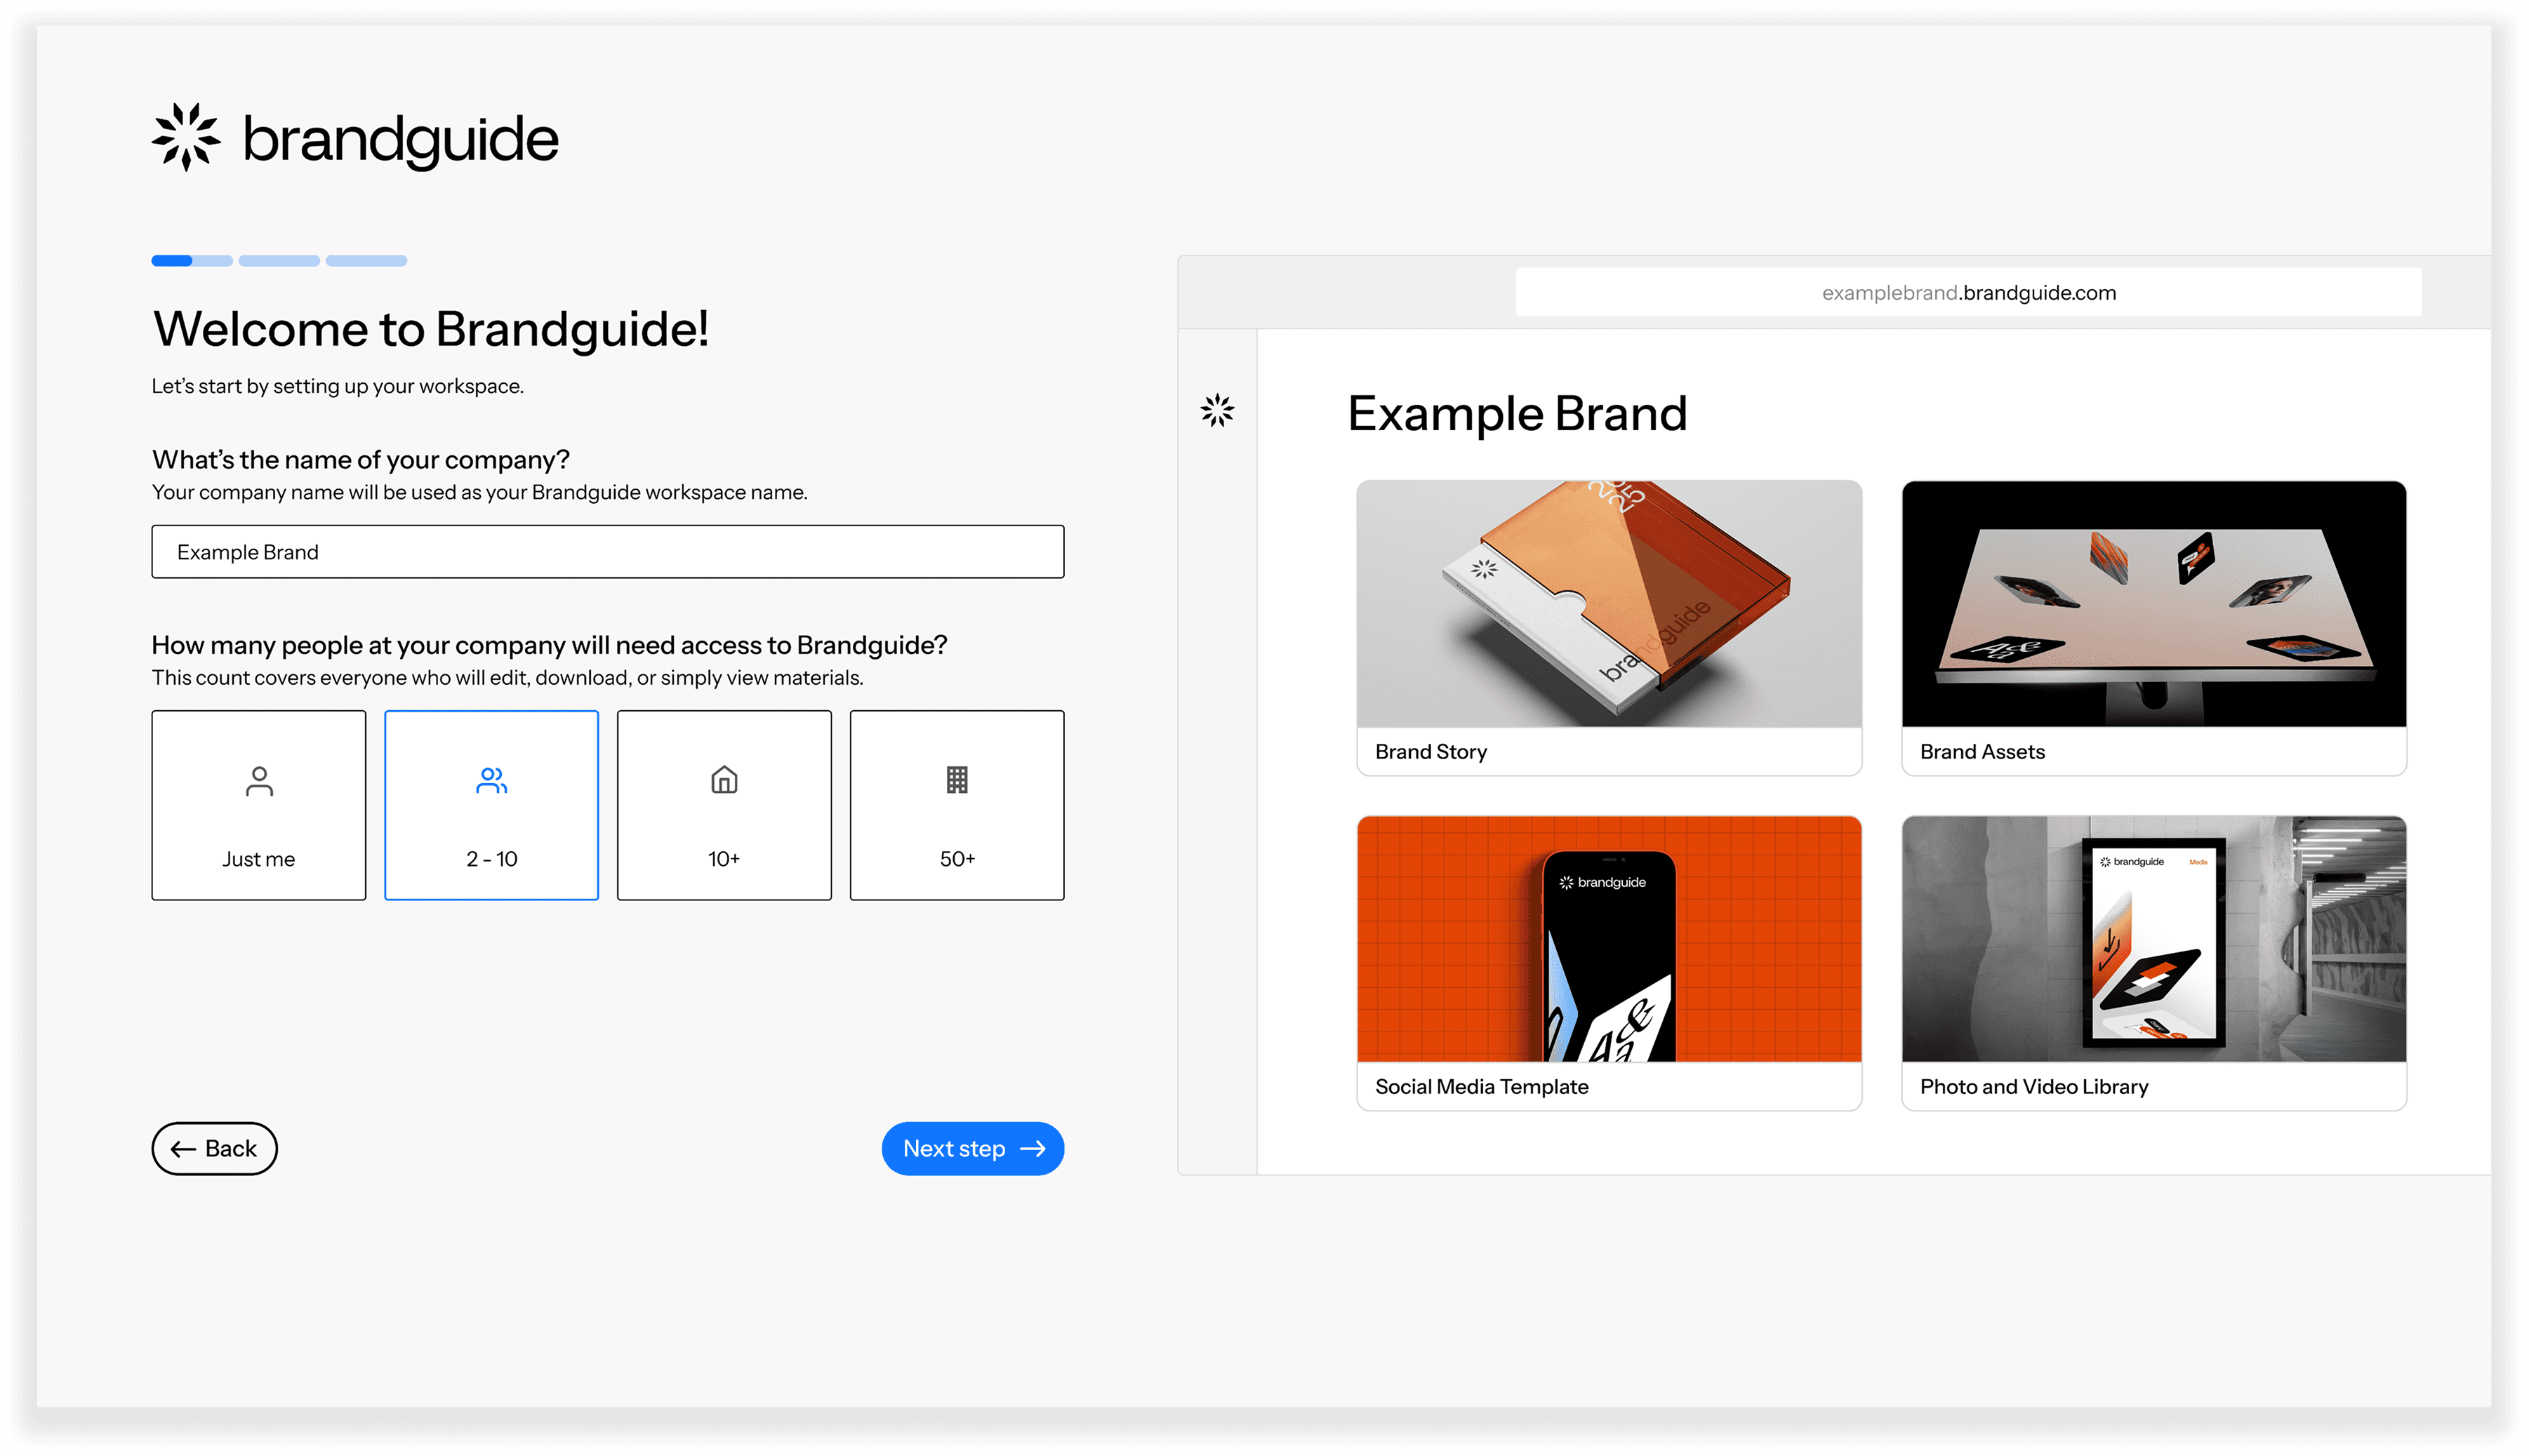This screenshot has height=1456, width=2529.
Task: Click the house icon for 10+
Action: pos(724,779)
